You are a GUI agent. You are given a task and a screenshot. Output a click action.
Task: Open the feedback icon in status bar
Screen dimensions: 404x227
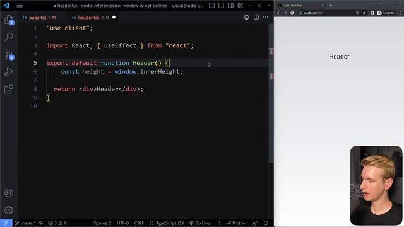click(255, 223)
